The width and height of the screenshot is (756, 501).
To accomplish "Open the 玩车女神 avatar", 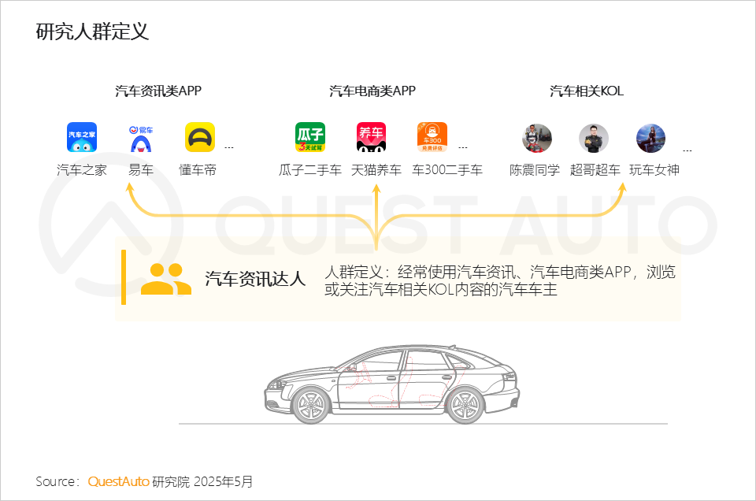I will click(651, 139).
